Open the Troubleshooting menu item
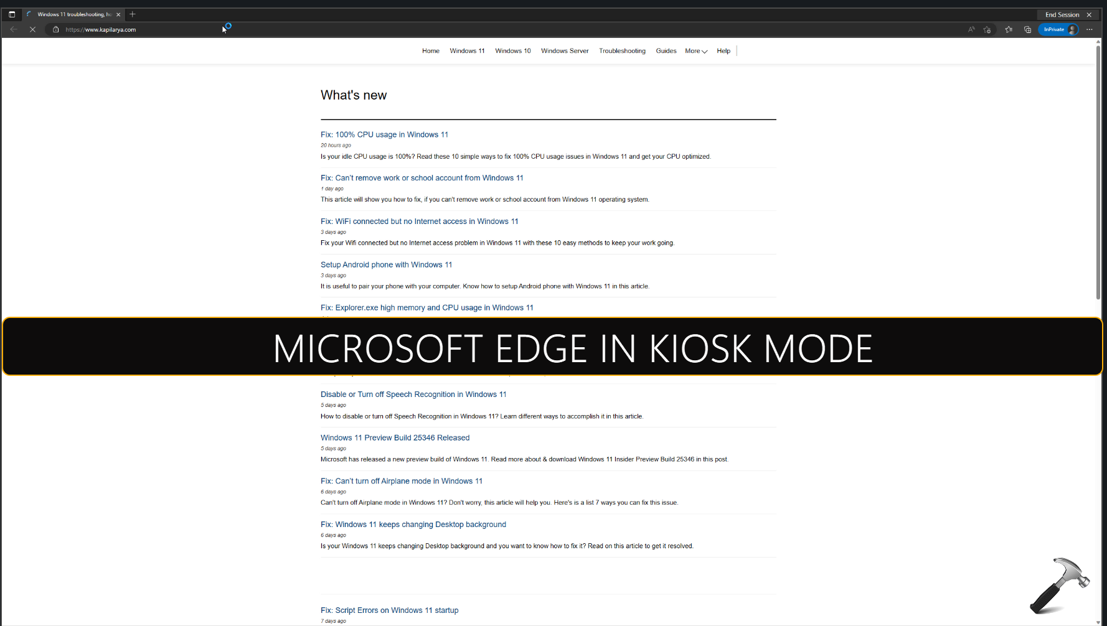This screenshot has width=1107, height=626. pyautogui.click(x=622, y=51)
